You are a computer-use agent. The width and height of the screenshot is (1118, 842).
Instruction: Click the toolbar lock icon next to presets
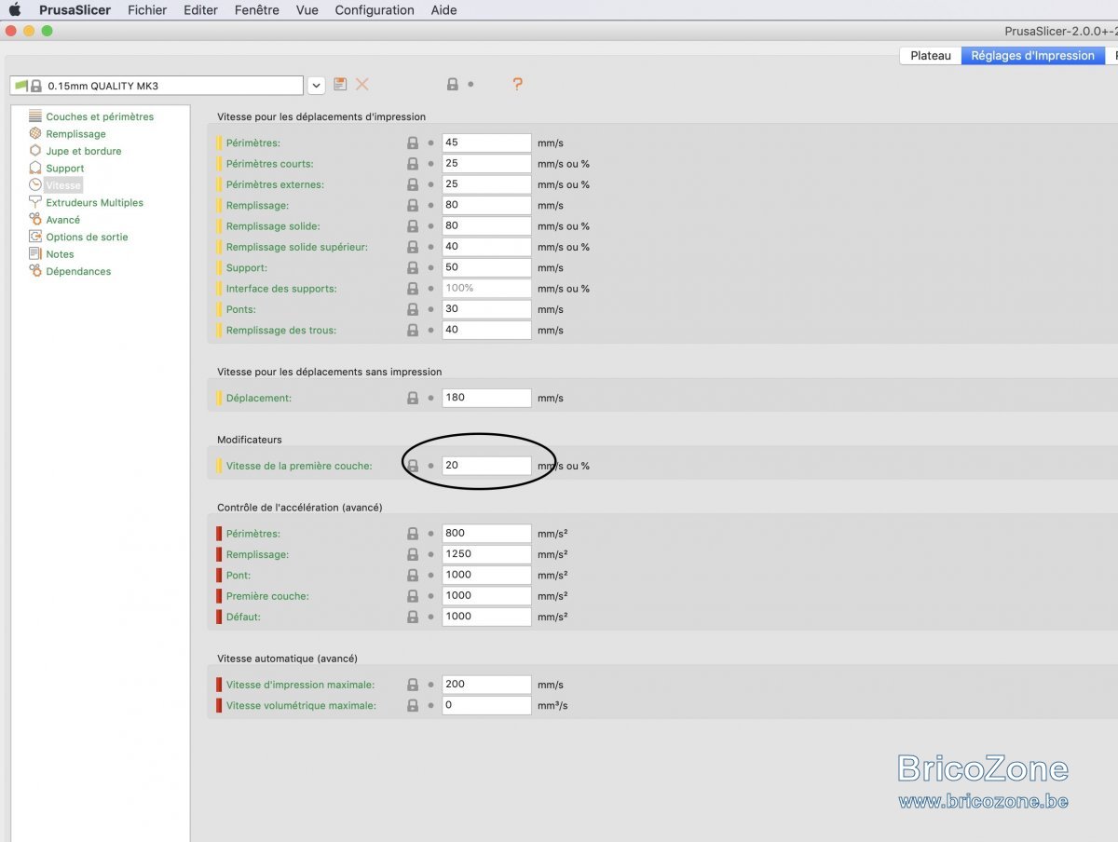tap(453, 85)
